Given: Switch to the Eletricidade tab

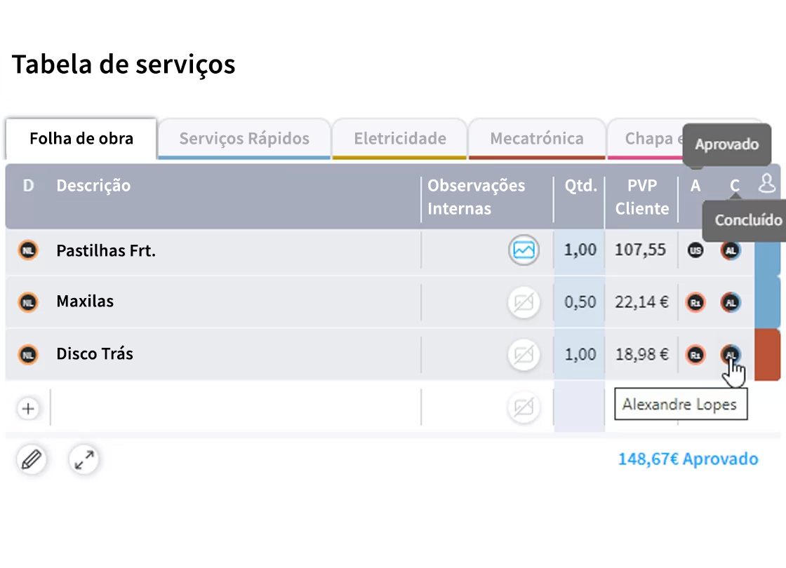Looking at the screenshot, I should tap(399, 138).
